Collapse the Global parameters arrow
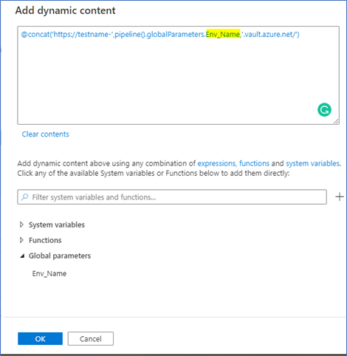The width and height of the screenshot is (347, 356). click(22, 256)
